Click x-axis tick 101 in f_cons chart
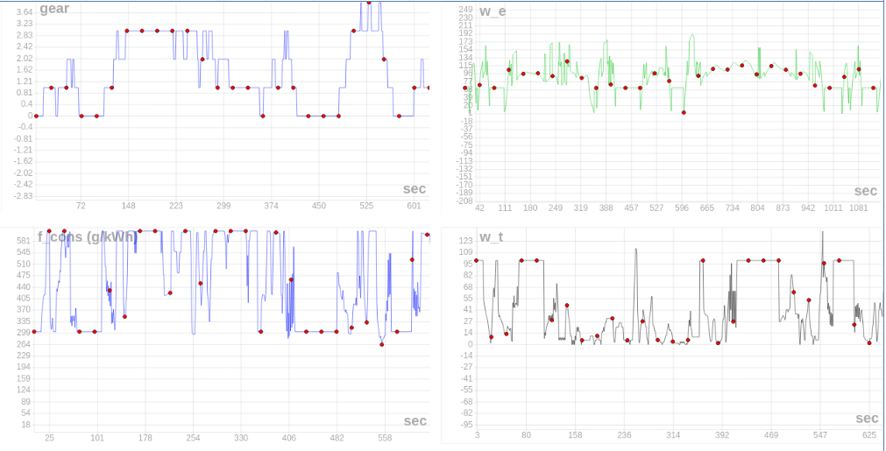Screen dimensions: 886x451 click(97, 438)
